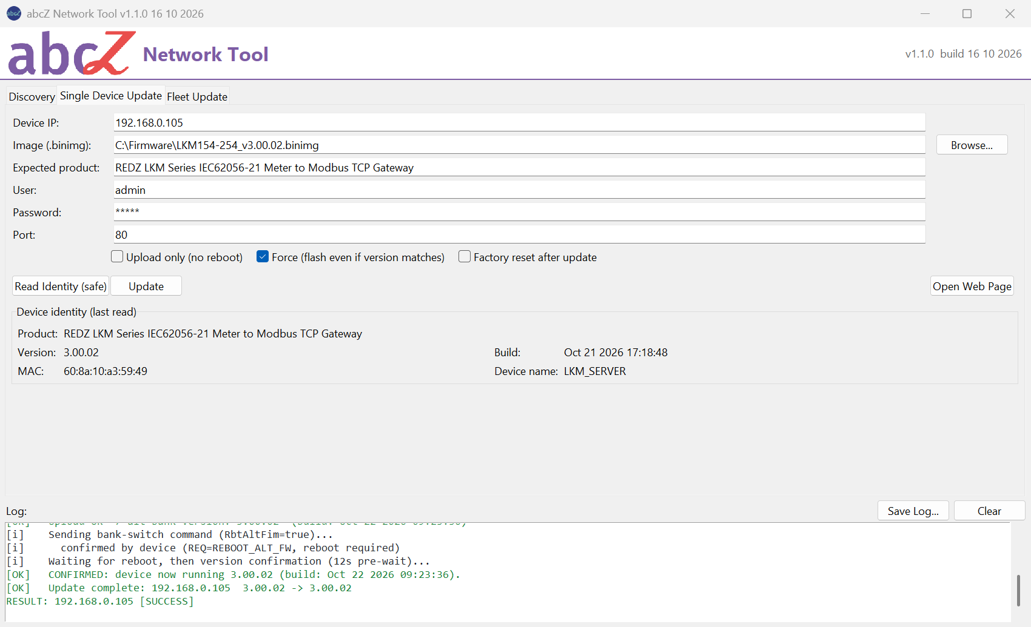Click the 'Waiting for reboot' log line
This screenshot has width=1031, height=627.
pyautogui.click(x=218, y=561)
